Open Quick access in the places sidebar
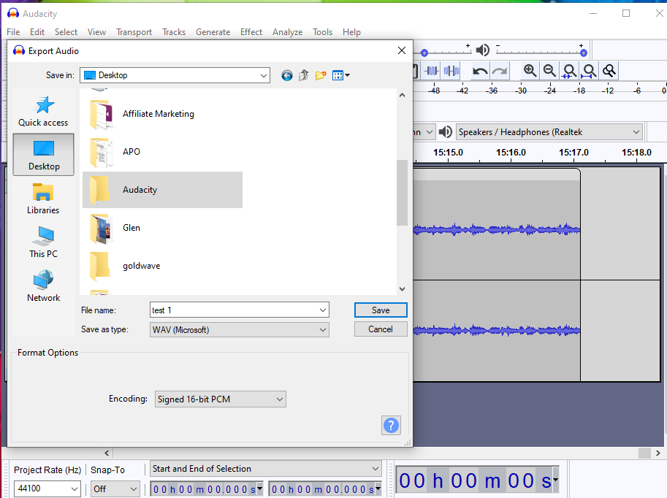 tap(43, 112)
